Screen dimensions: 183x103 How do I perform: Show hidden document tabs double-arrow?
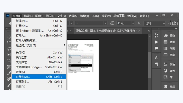pyautogui.click(x=149, y=31)
